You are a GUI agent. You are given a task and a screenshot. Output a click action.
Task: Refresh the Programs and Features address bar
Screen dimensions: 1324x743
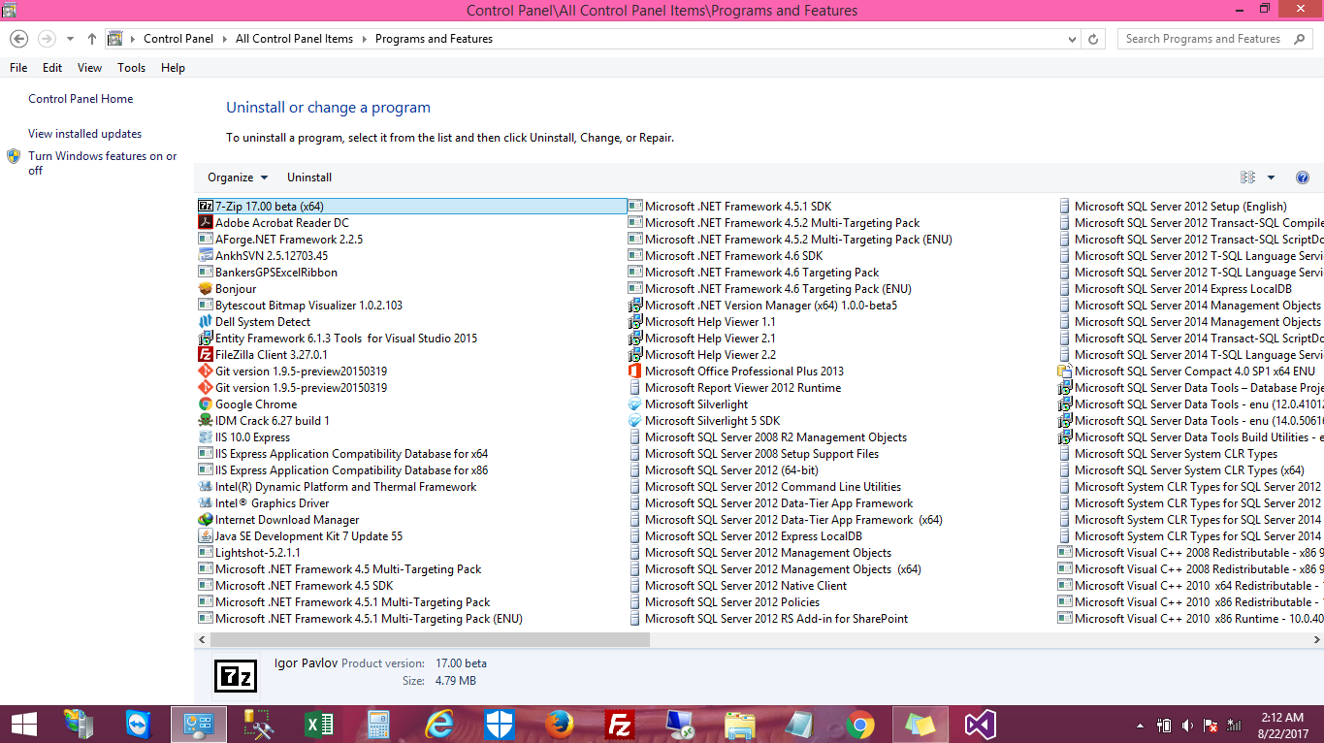click(1093, 39)
